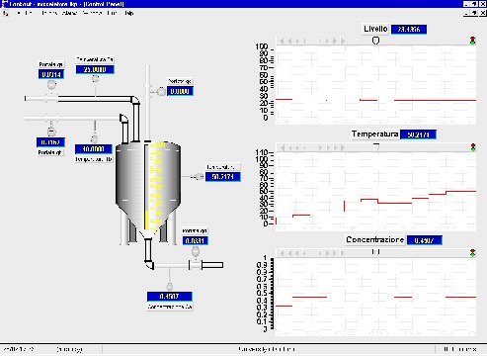This screenshot has height=356, width=487.
Task: Click the temperature sensor under the 25.0000 display
Action: tap(95, 79)
